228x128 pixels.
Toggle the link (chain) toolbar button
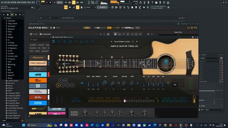click(78, 7)
